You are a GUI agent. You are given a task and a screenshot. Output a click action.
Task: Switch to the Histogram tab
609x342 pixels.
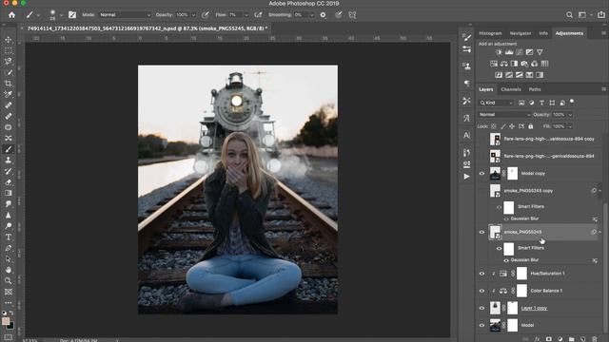(x=490, y=33)
